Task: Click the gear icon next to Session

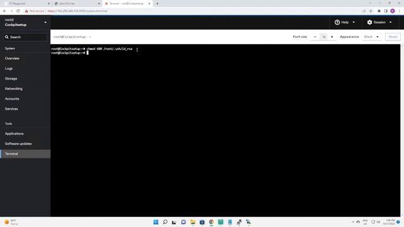Action: (x=370, y=23)
